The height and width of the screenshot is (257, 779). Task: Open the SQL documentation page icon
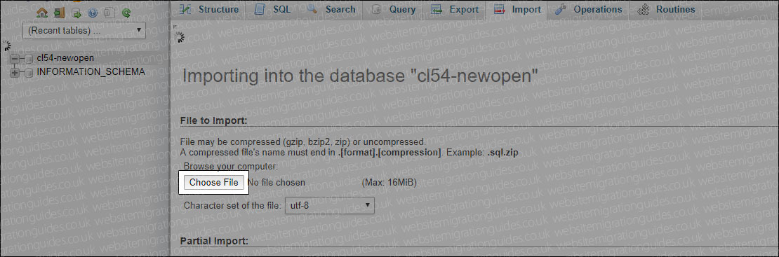109,13
